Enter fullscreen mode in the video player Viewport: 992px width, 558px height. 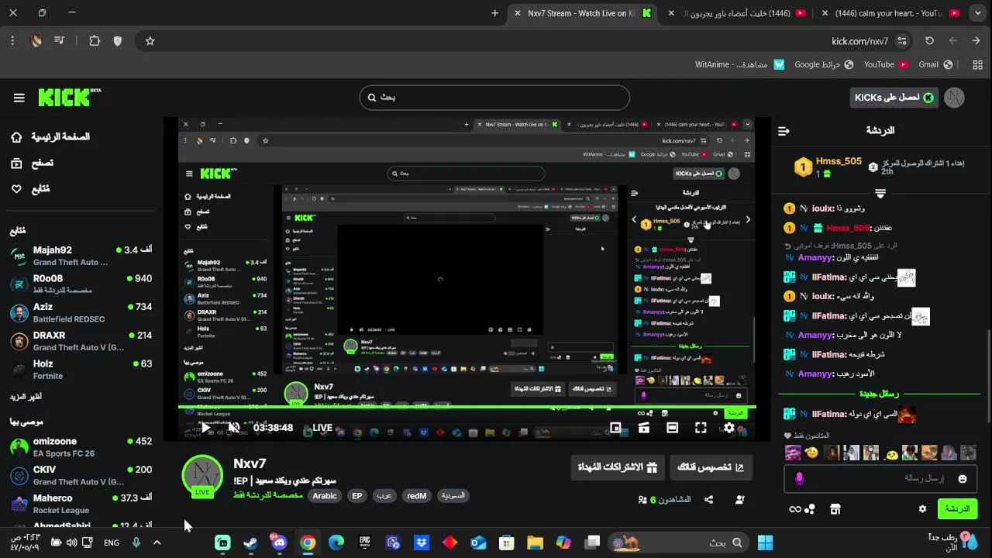coord(701,428)
